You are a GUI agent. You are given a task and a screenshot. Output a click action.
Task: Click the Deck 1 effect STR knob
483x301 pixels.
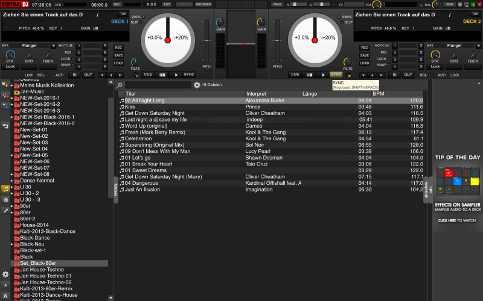click(10, 55)
